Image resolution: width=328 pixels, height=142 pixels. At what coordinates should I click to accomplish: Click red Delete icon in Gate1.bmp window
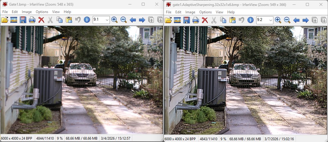click(41, 20)
